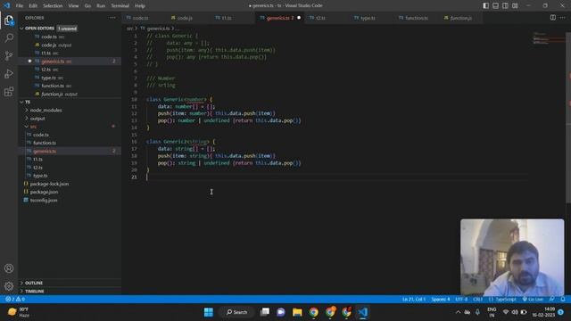Open Windows taskbar Search box
This screenshot has height=321, width=571.
click(236, 312)
